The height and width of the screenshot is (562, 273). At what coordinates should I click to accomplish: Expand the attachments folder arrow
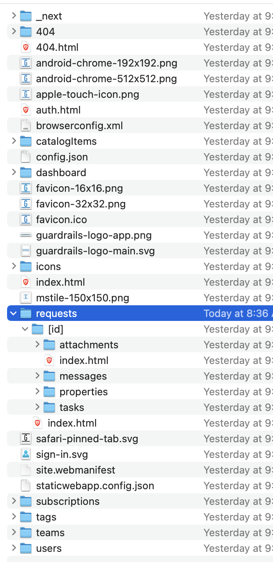[x=37, y=344]
